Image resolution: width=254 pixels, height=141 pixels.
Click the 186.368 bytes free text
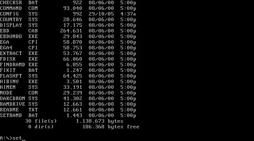(111, 127)
